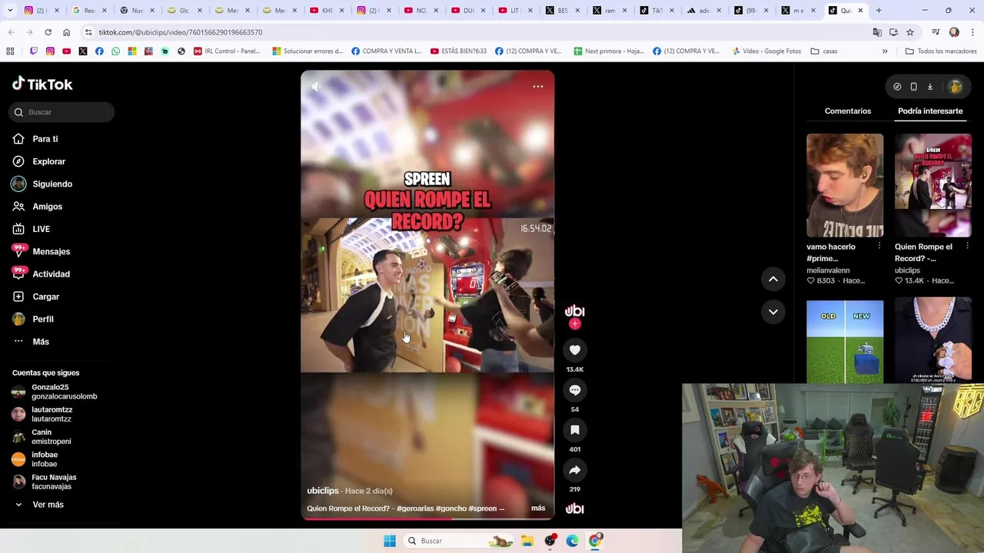984x553 pixels.
Task: Open Actividad notifications
Action: [51, 274]
